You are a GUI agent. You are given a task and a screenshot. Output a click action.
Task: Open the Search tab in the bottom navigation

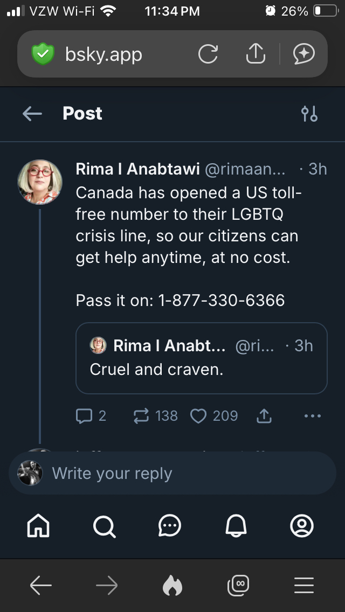[x=104, y=526]
